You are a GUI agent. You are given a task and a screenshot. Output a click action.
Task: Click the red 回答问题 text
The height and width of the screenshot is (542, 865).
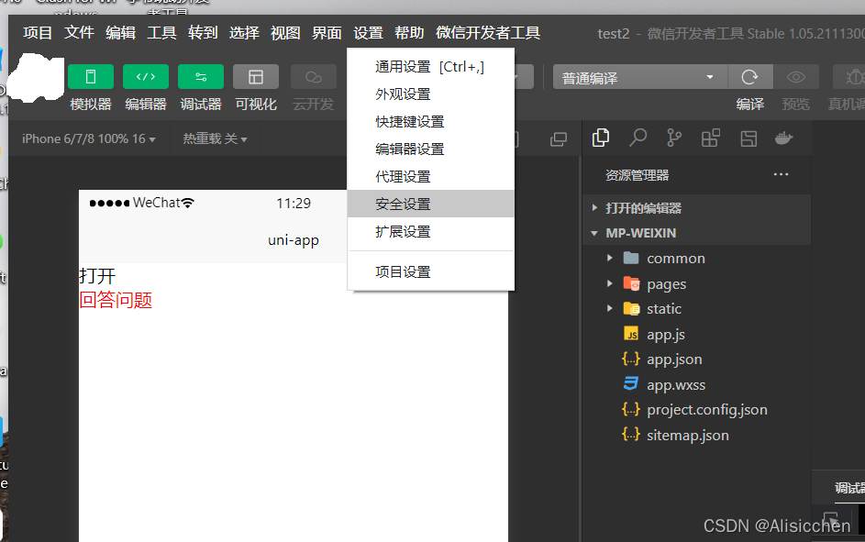tap(116, 300)
